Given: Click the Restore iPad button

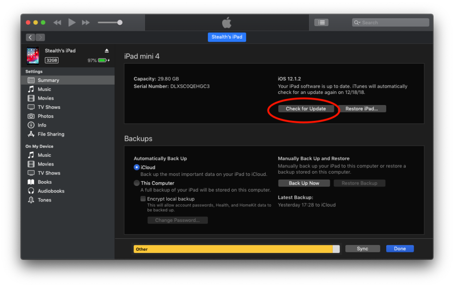Looking at the screenshot, I should pyautogui.click(x=362, y=109).
